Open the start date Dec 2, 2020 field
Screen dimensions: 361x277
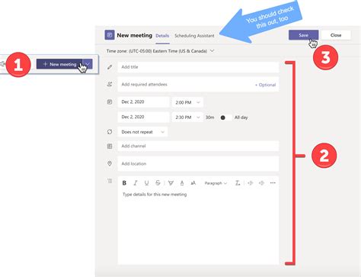click(x=143, y=102)
